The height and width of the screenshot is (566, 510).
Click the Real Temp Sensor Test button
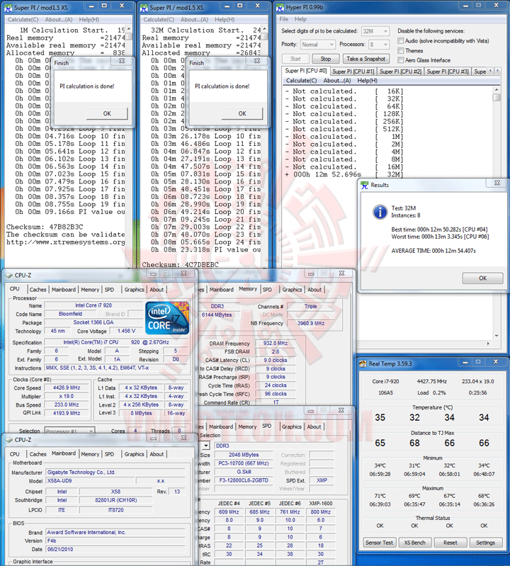(380, 543)
